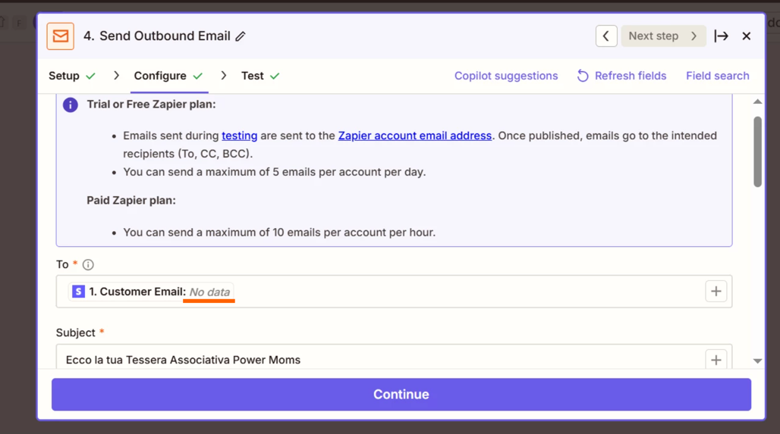Click the Subject input field text

tap(183, 360)
